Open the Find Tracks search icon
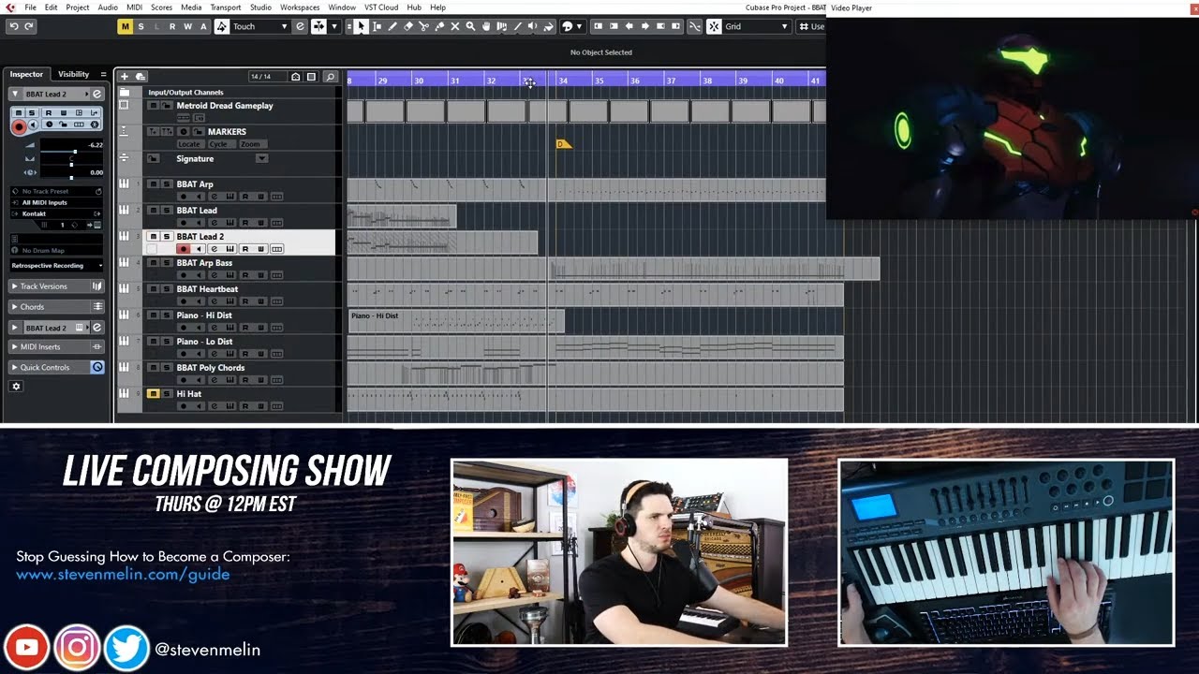1199x674 pixels. tap(330, 77)
